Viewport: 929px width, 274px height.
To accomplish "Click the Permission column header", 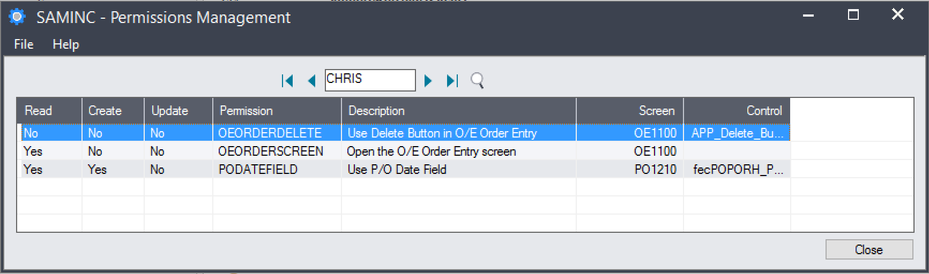I will pos(277,111).
